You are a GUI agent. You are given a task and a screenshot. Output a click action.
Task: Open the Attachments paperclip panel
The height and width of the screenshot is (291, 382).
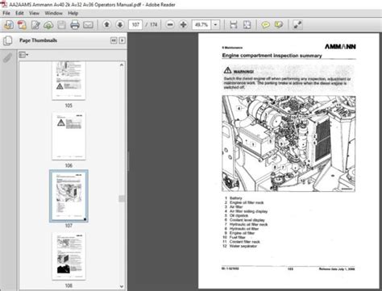coord(7,57)
